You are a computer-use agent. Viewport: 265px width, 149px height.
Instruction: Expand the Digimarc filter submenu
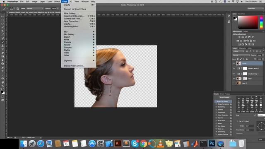pos(79,60)
